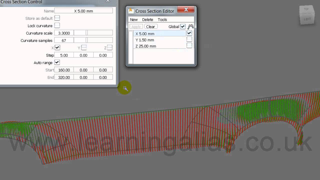Click the LEFT face of the view cube

(x=307, y=19)
